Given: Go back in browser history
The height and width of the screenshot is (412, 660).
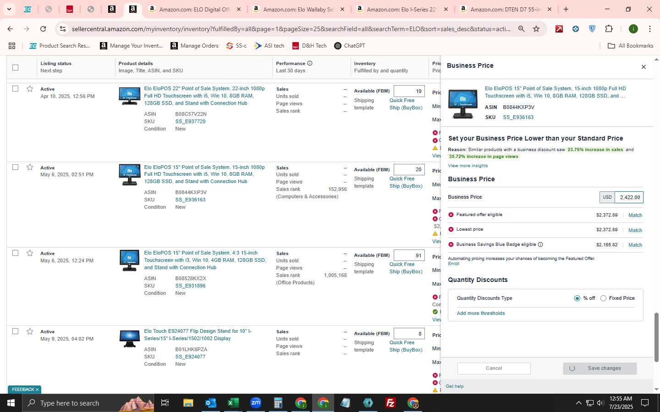Looking at the screenshot, I should [x=10, y=29].
